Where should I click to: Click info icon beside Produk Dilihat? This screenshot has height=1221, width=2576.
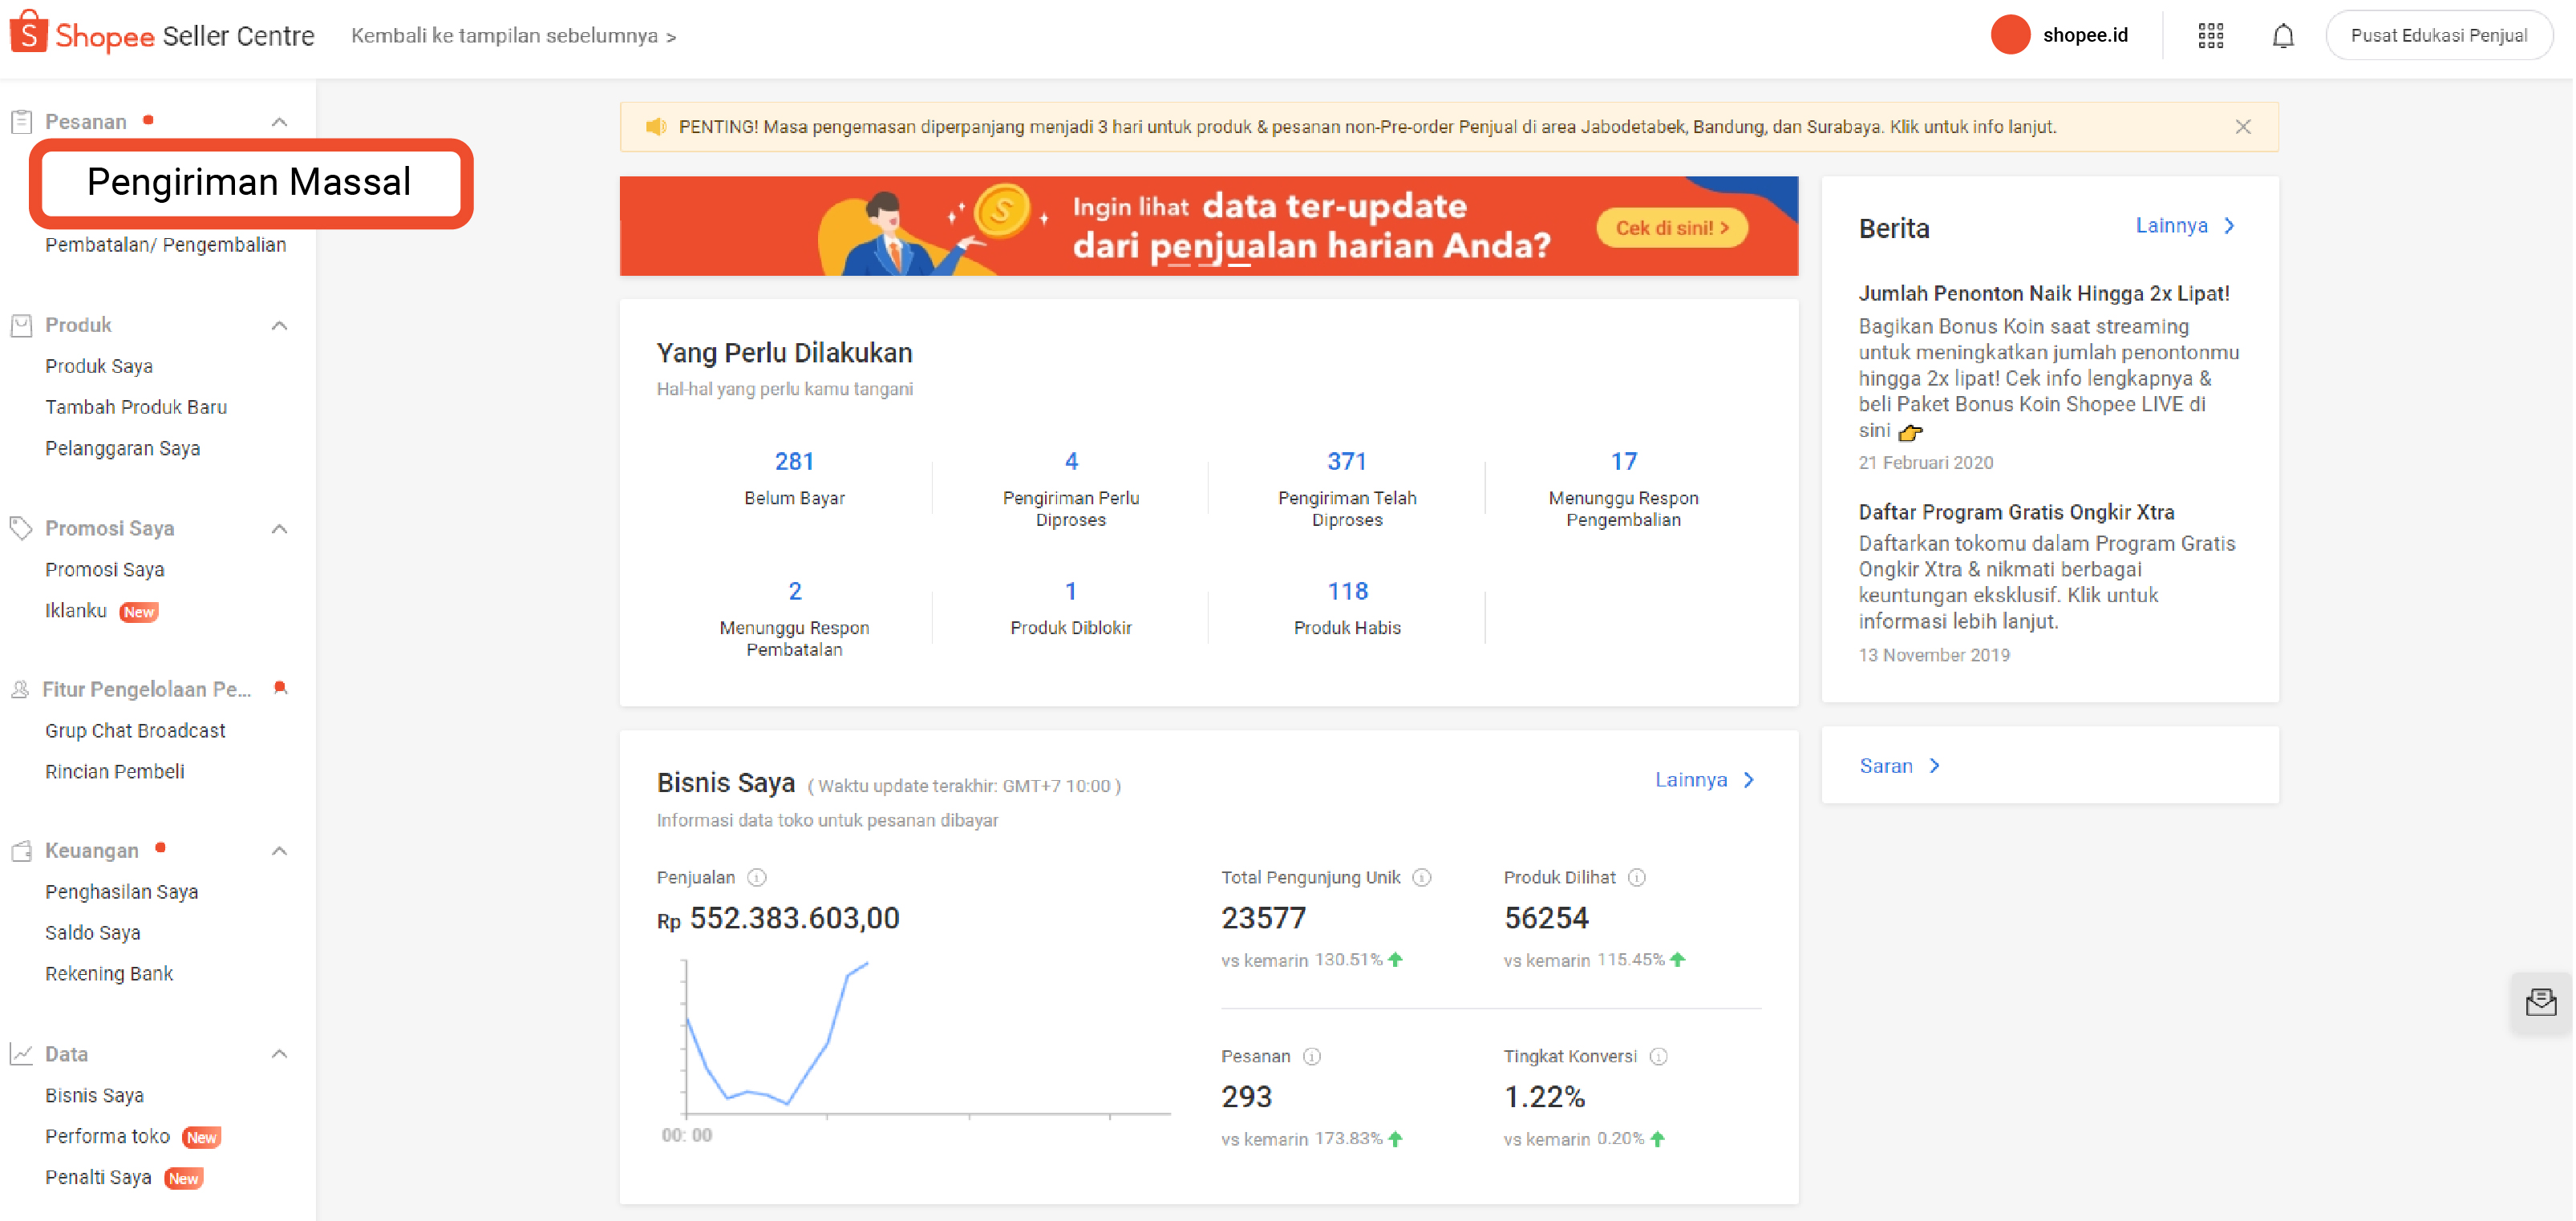tap(1637, 877)
